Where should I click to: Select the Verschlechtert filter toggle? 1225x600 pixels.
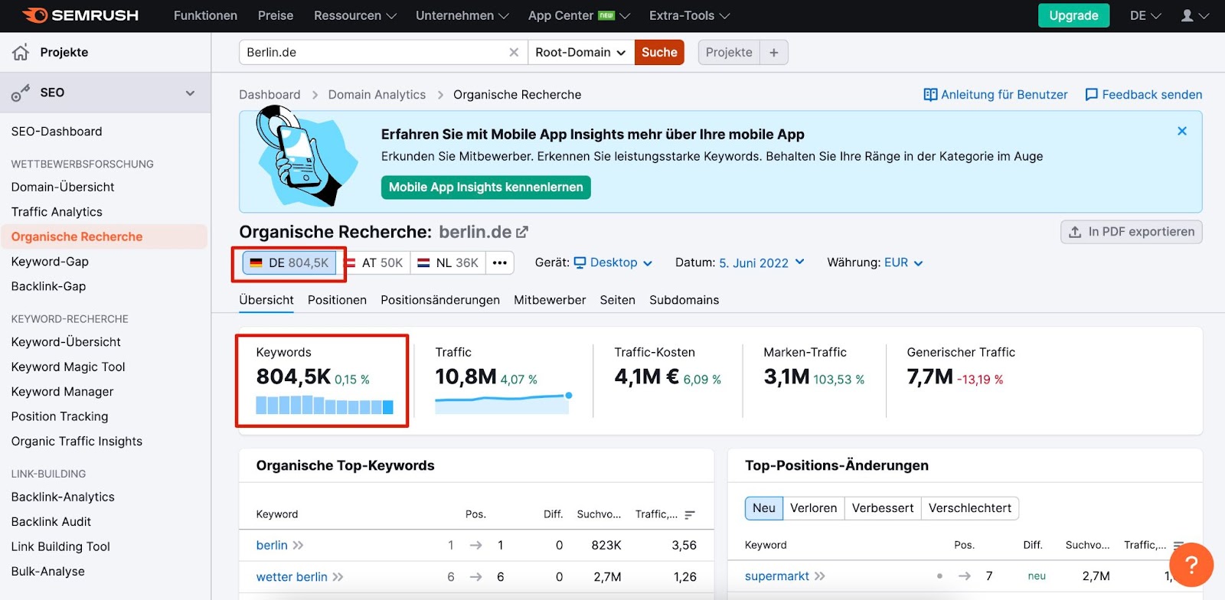[x=970, y=508]
